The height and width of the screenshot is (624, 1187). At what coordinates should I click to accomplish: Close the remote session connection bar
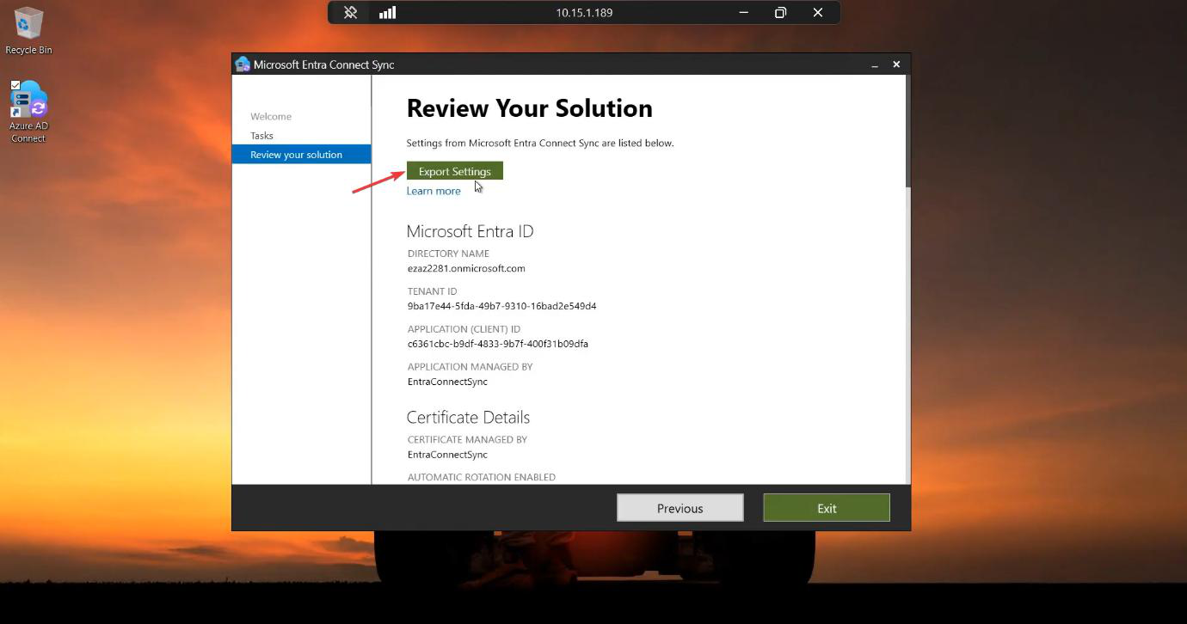[818, 13]
